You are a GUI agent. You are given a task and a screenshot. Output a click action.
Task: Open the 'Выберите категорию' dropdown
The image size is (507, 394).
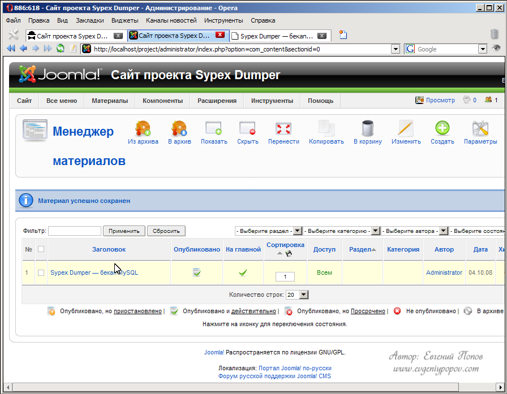click(341, 231)
